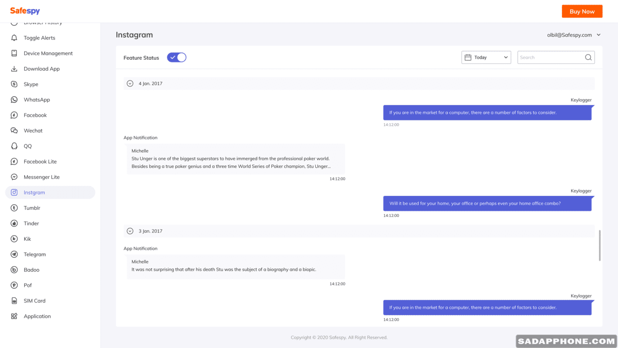The height and width of the screenshot is (348, 618).
Task: Click inside the Search input field
Action: (551, 57)
